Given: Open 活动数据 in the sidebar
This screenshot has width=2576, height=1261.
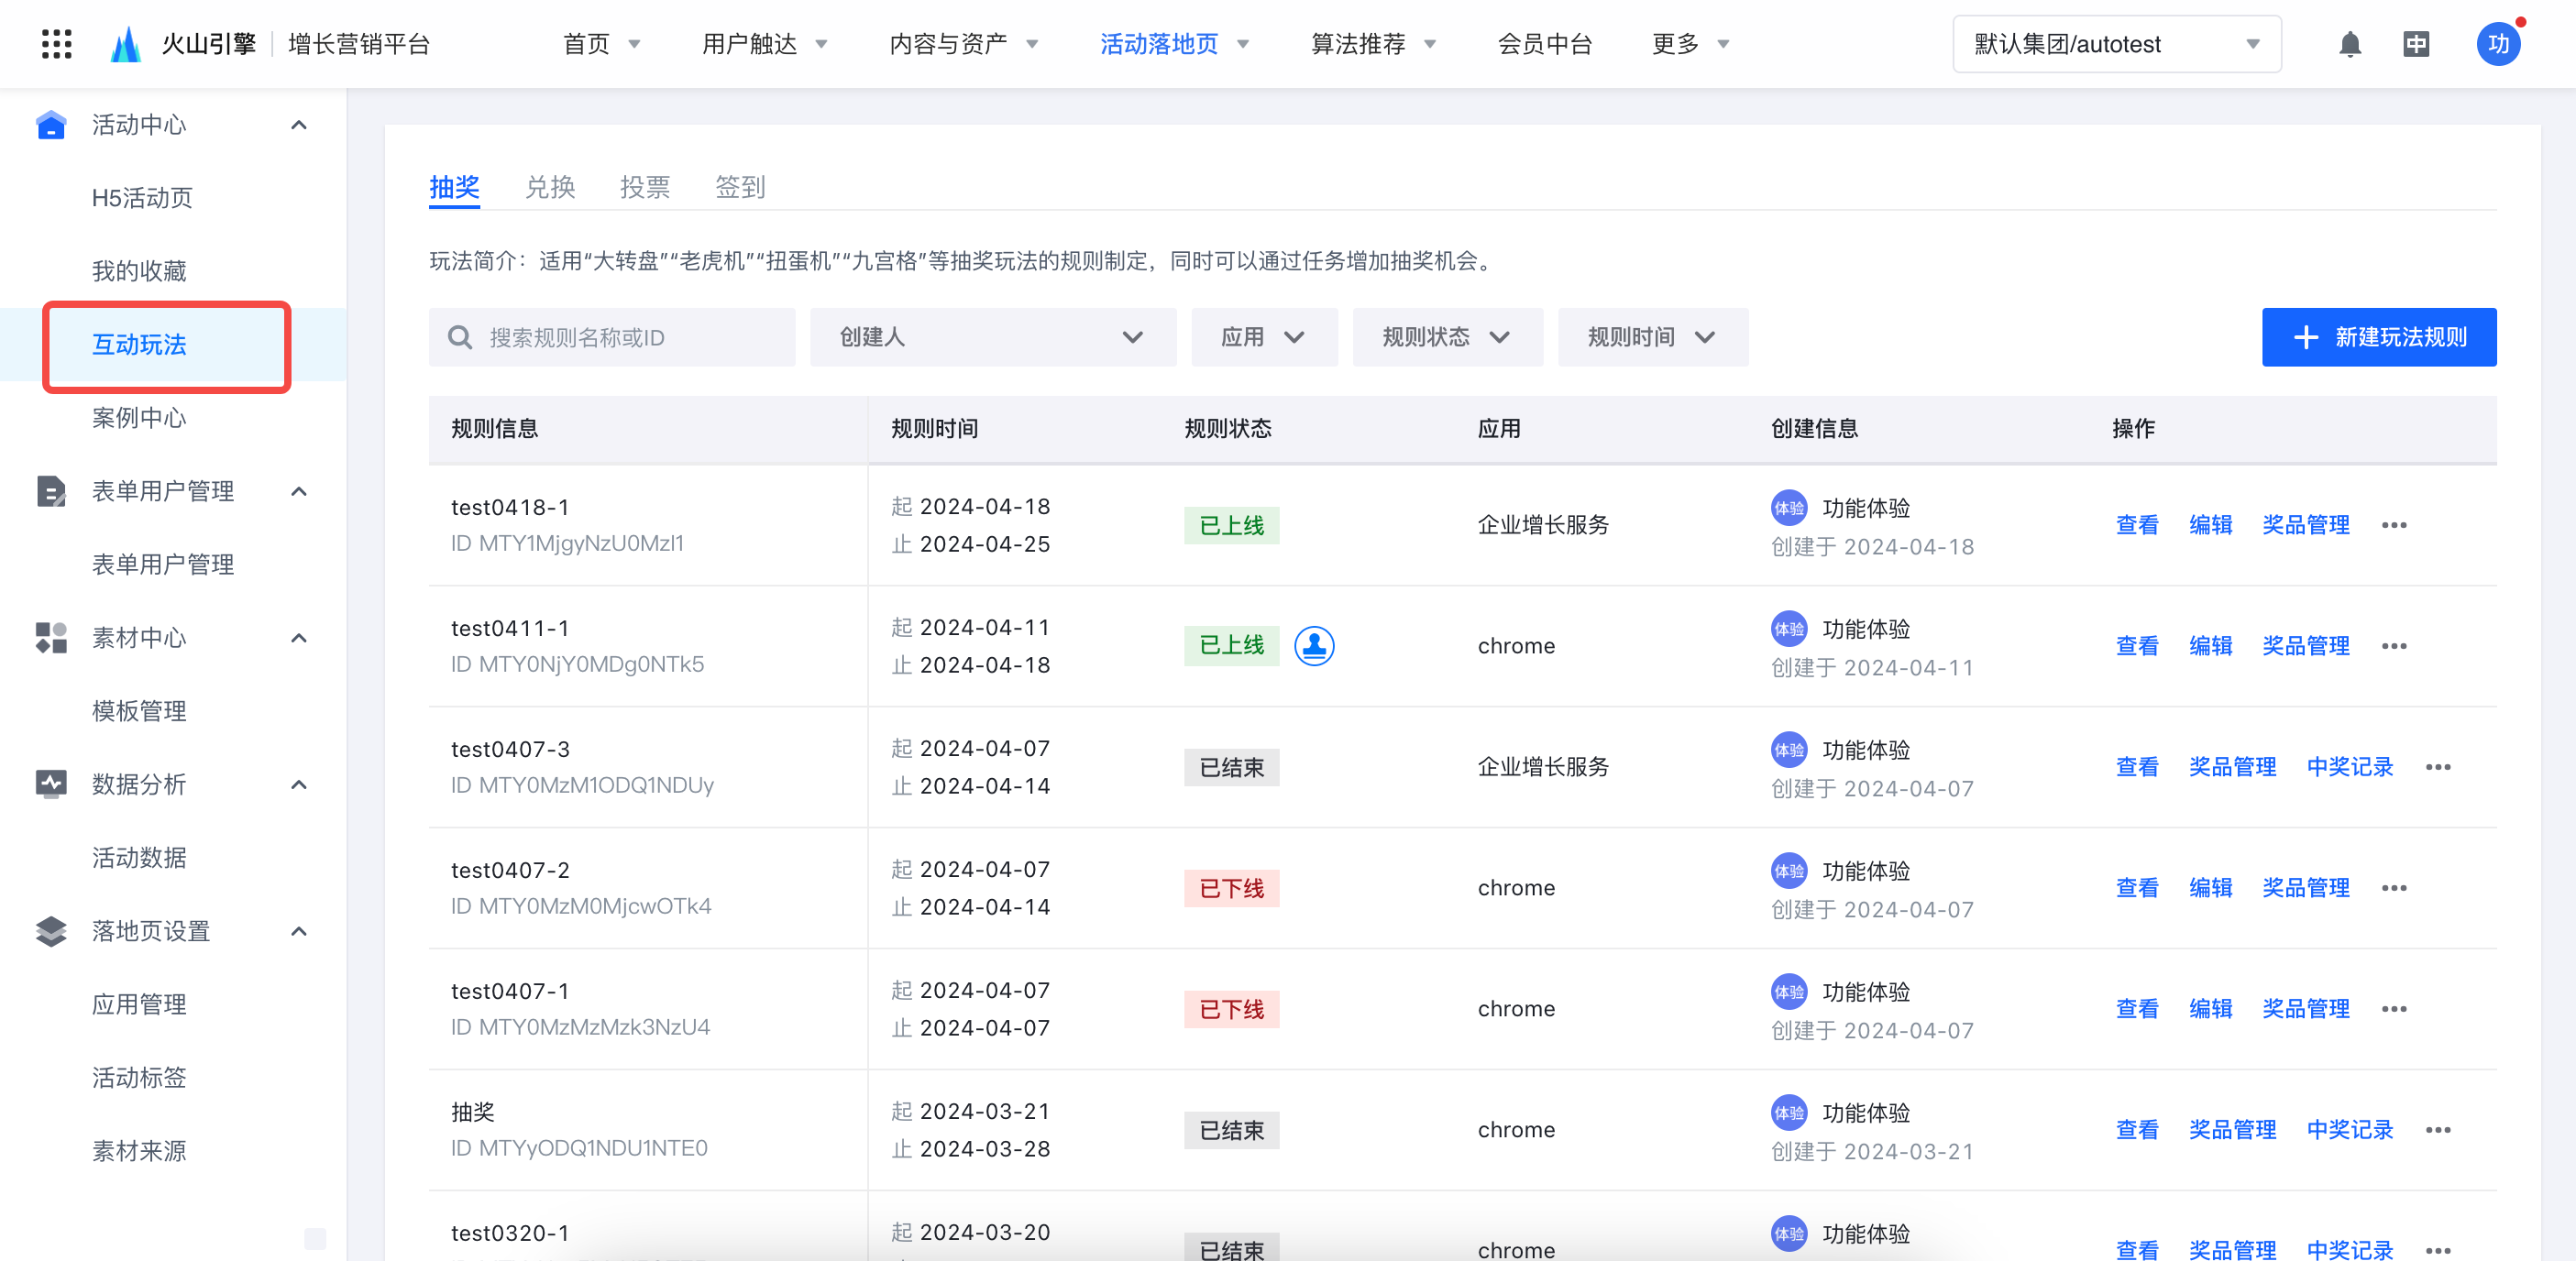Looking at the screenshot, I should click(139, 858).
